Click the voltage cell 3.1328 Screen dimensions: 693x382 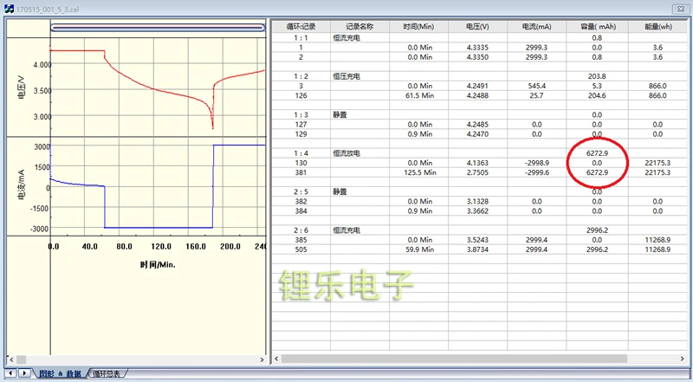pyautogui.click(x=477, y=201)
